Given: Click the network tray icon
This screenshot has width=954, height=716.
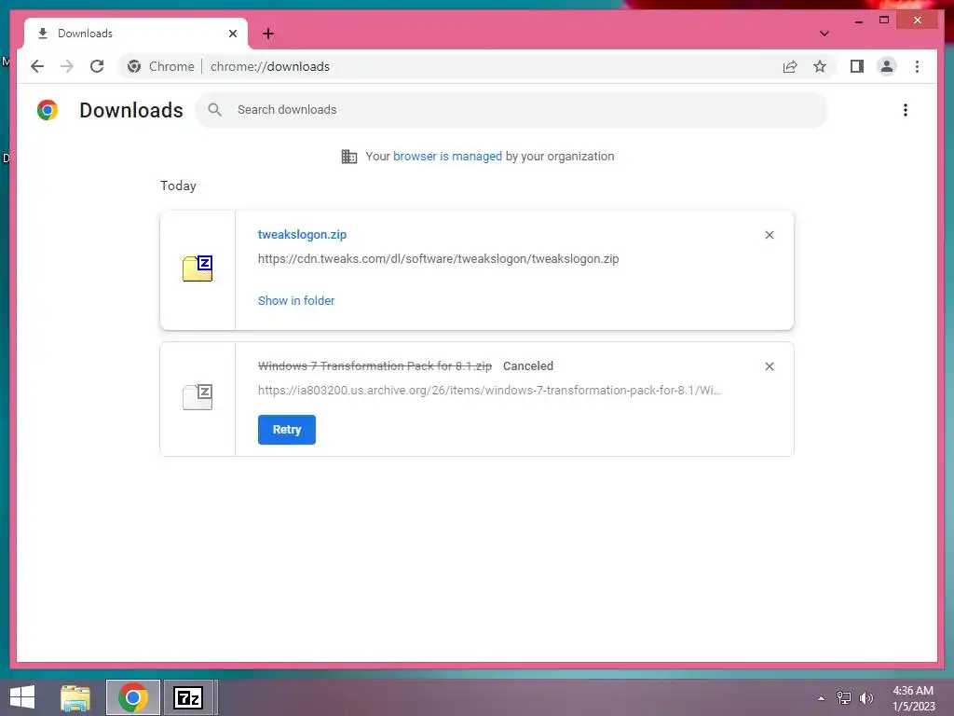Looking at the screenshot, I should click(843, 698).
